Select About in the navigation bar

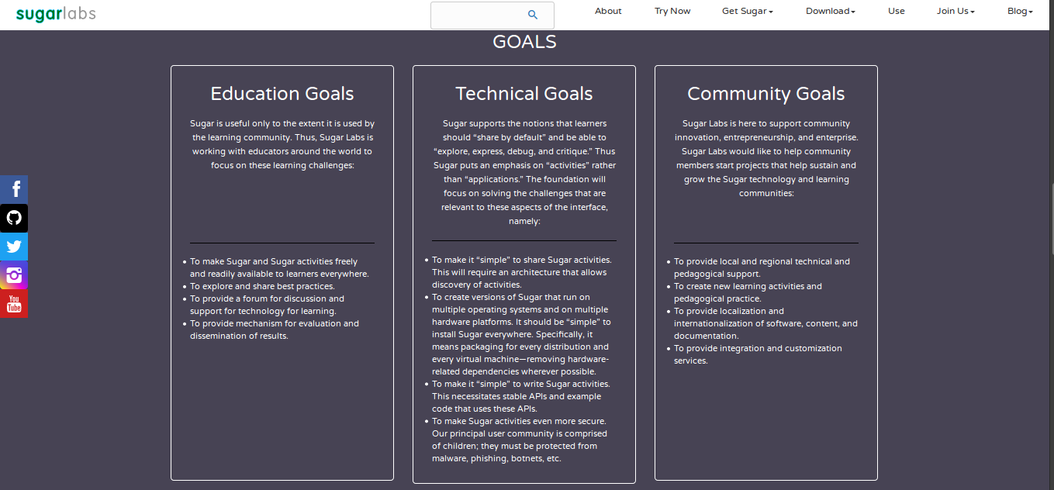(608, 11)
